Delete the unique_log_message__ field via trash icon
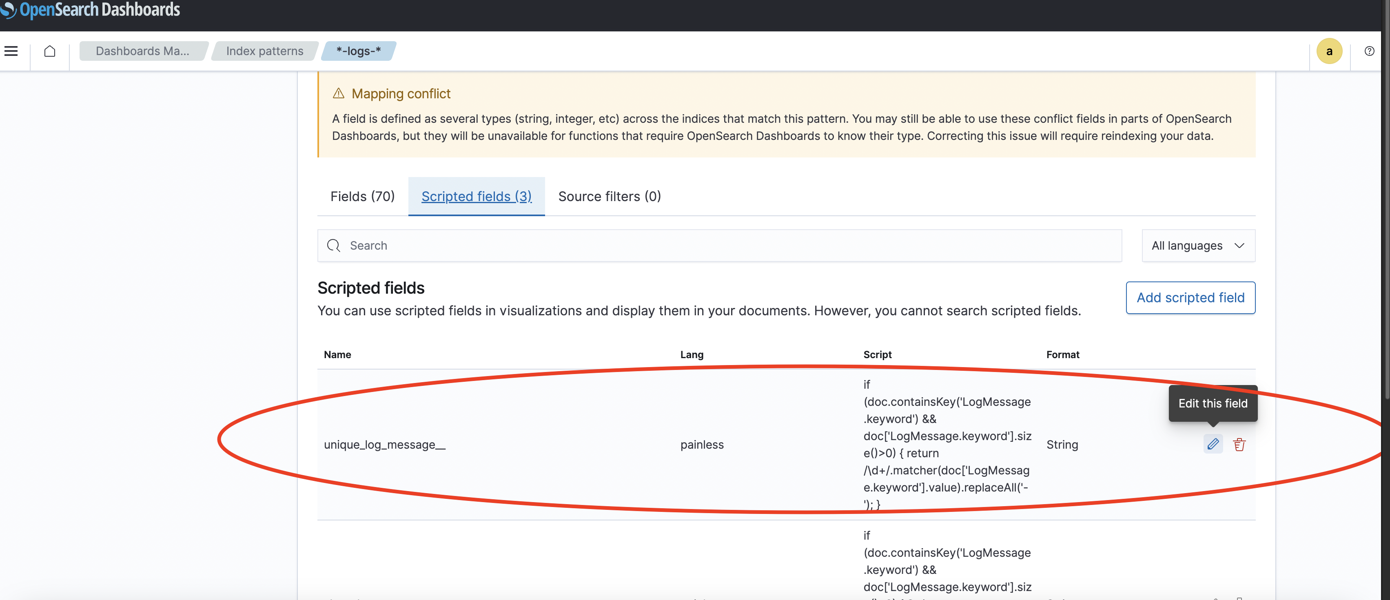The width and height of the screenshot is (1390, 600). (x=1239, y=444)
